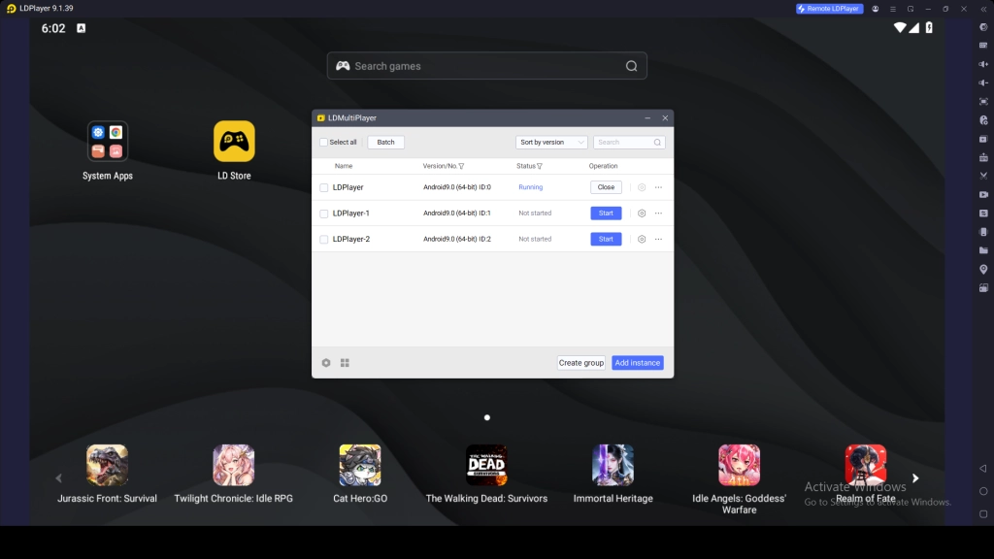Image resolution: width=994 pixels, height=559 pixels.
Task: Start the LDPlayer-1 instance
Action: coord(606,213)
